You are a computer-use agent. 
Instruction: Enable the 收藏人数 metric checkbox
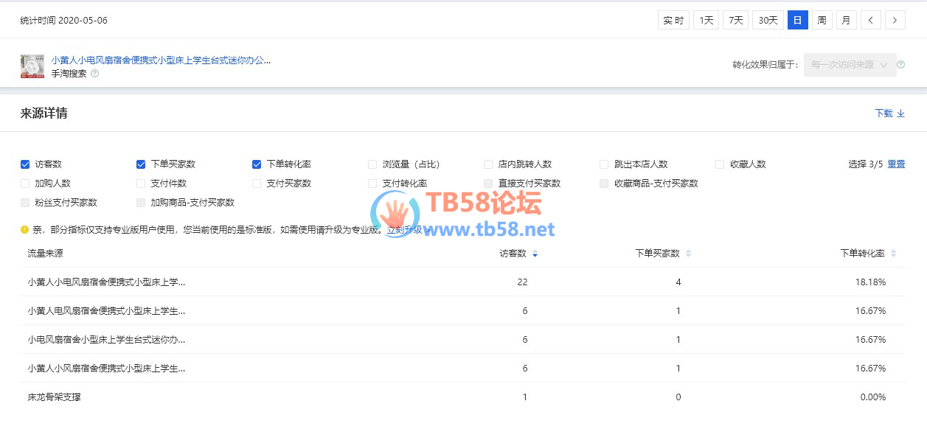[x=721, y=164]
